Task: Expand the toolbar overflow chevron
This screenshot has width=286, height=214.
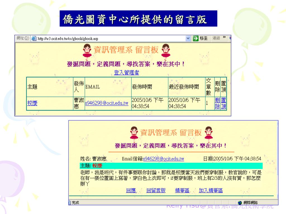Action: coord(224,37)
